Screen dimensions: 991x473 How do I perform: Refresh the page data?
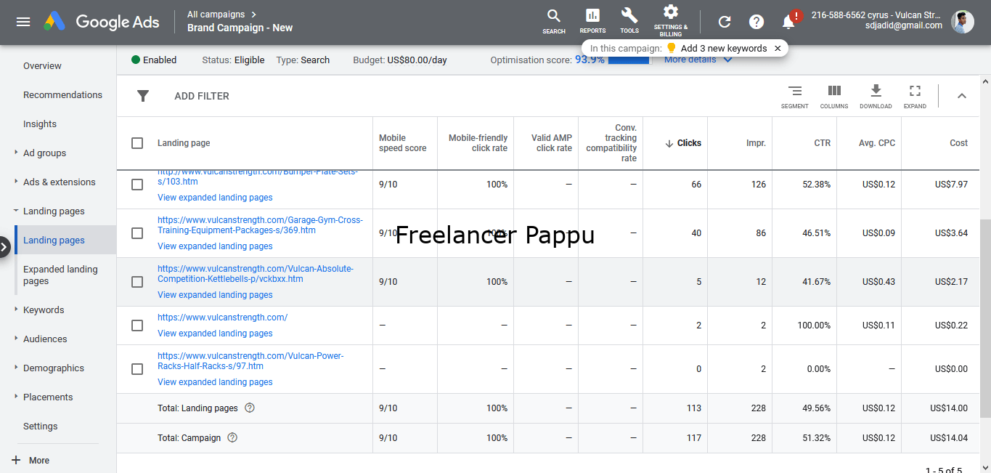(x=725, y=22)
